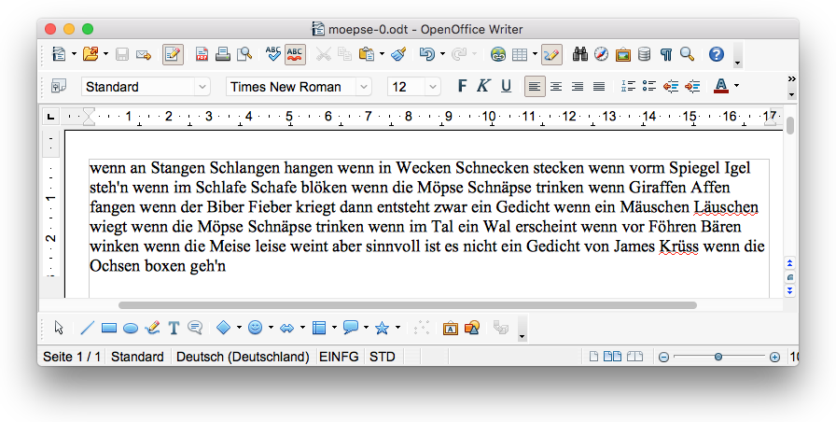The width and height of the screenshot is (836, 422).
Task: Click the horizontal scrollbar
Action: coord(408,305)
